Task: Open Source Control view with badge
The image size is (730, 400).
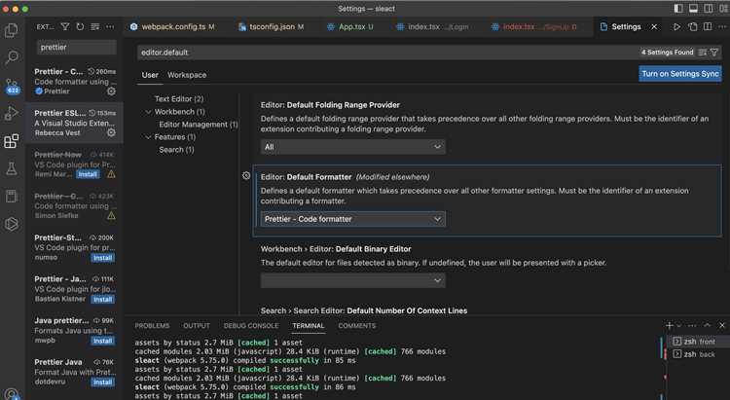Action: 12,87
